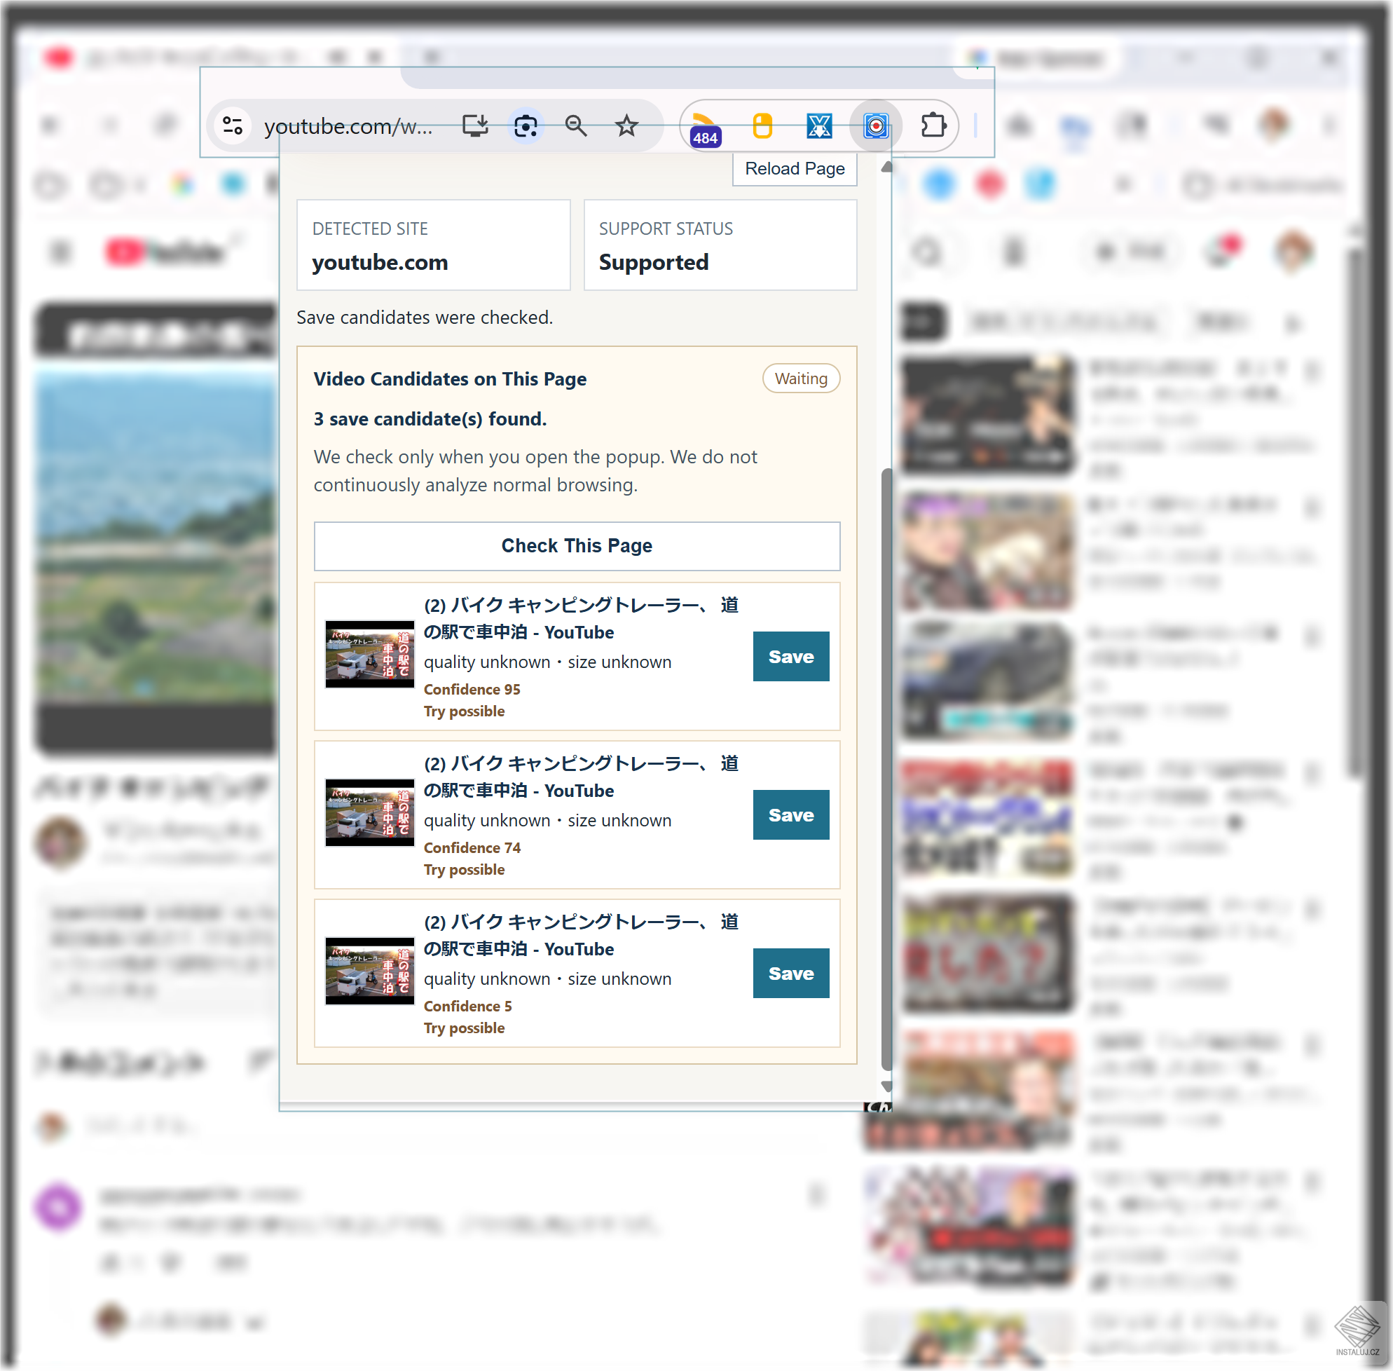Save the candidate with Confidence 95
1393x1371 pixels.
(790, 656)
